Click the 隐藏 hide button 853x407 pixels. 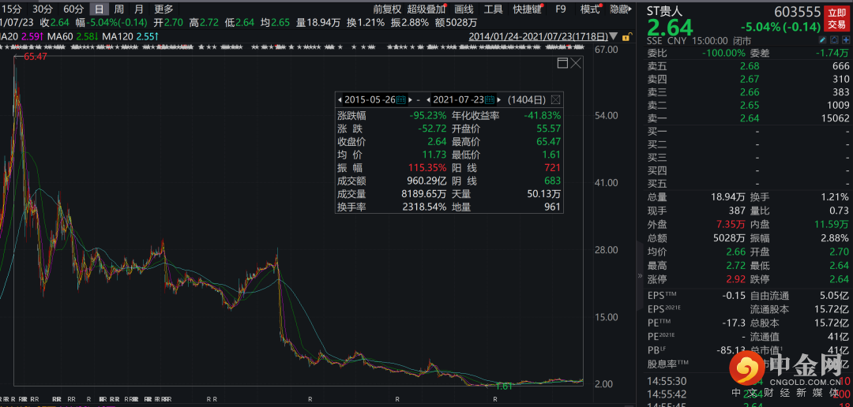click(621, 9)
